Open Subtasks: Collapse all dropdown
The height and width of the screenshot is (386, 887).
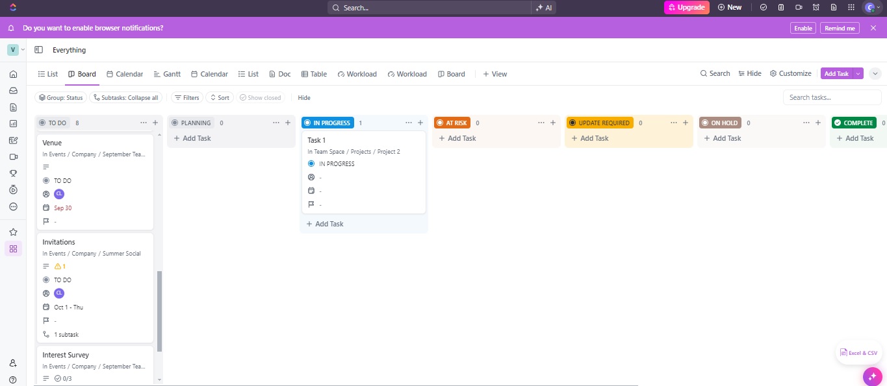(125, 97)
